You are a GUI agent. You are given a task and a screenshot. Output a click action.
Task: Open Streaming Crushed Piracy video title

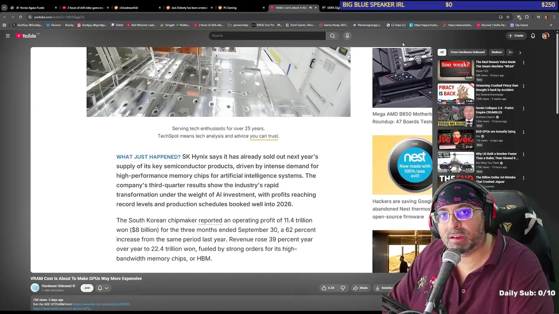click(497, 88)
